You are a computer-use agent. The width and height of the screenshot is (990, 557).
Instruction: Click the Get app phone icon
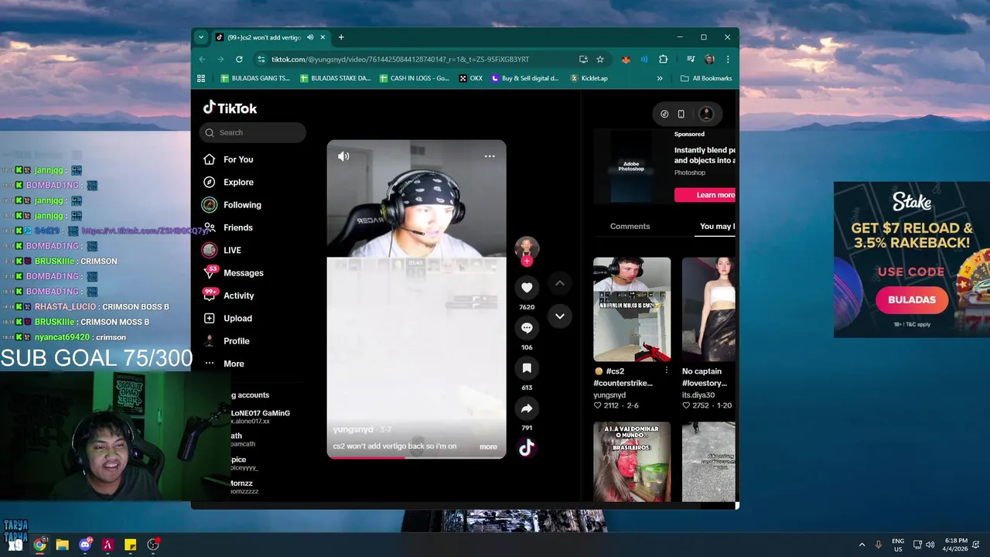coord(681,114)
